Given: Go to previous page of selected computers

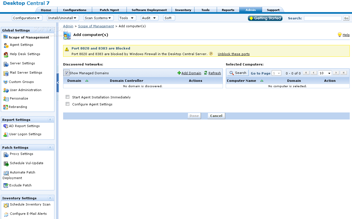Looking at the screenshot, I should (x=314, y=73).
